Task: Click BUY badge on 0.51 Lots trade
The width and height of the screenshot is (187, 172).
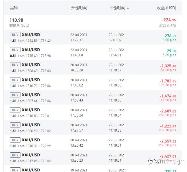Action: click(x=15, y=50)
